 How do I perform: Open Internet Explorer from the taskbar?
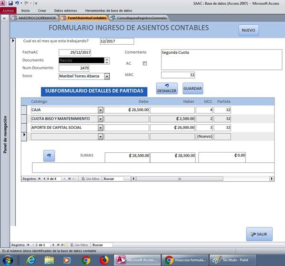(31, 260)
